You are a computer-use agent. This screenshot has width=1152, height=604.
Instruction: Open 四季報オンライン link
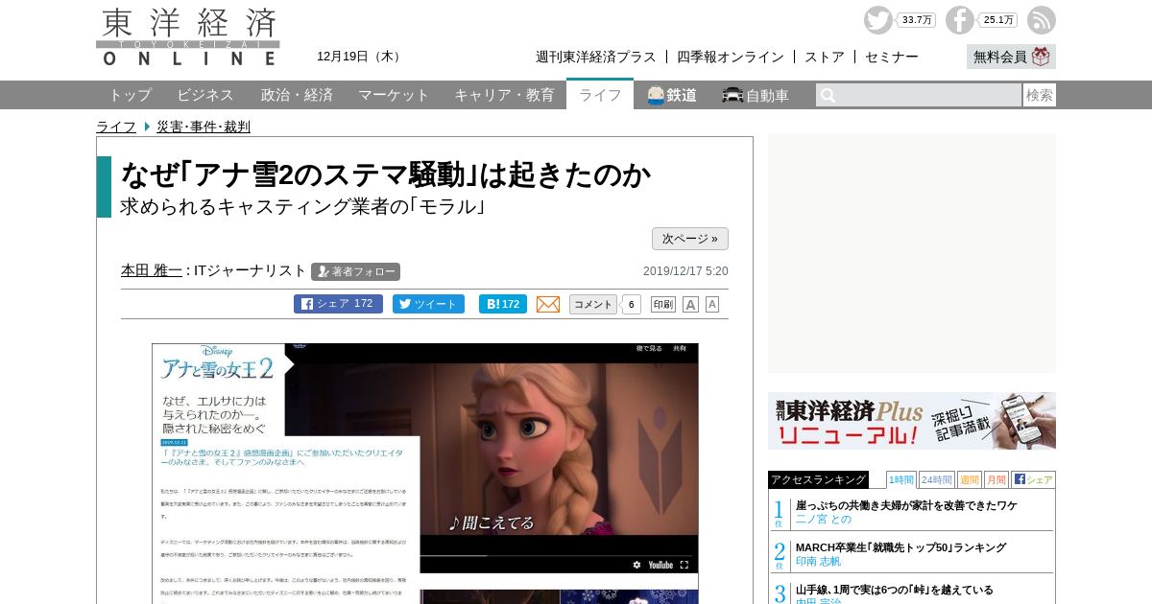(x=731, y=57)
